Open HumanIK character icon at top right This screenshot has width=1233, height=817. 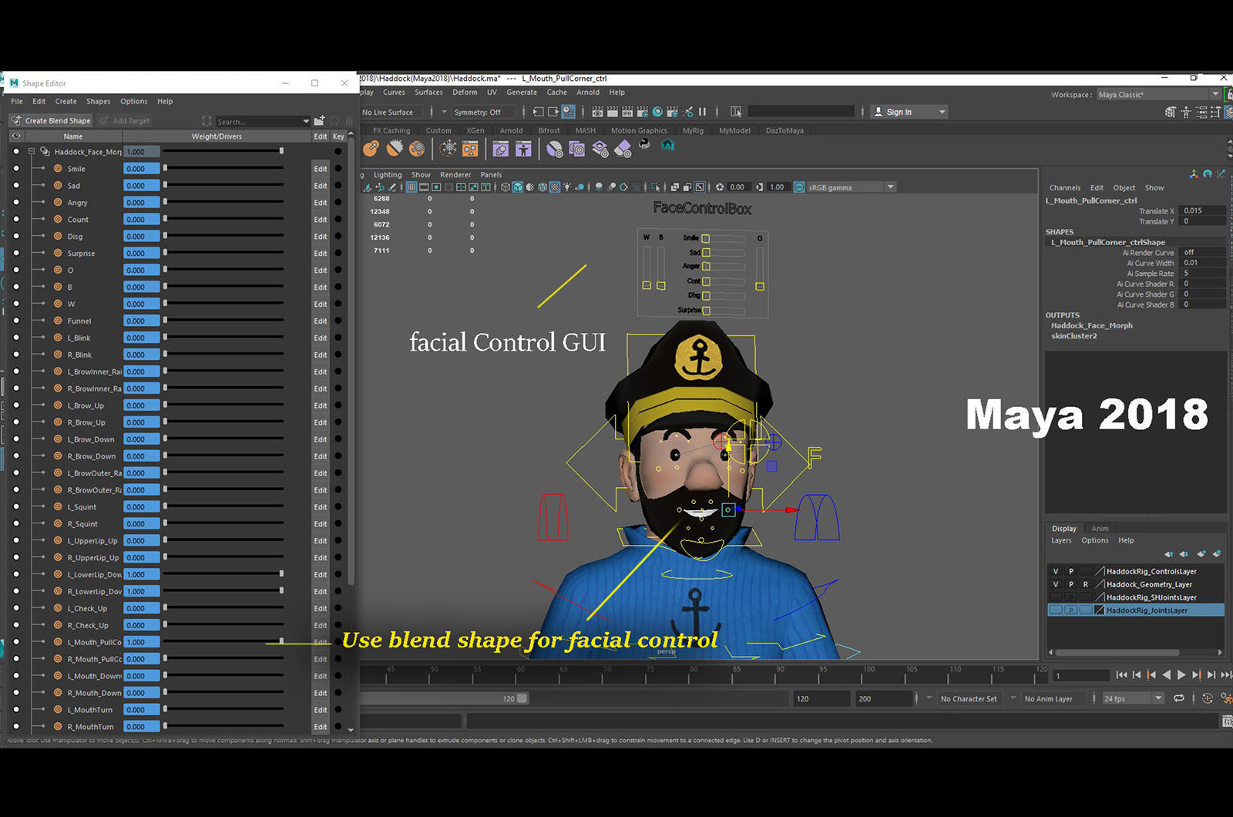pyautogui.click(x=1186, y=112)
